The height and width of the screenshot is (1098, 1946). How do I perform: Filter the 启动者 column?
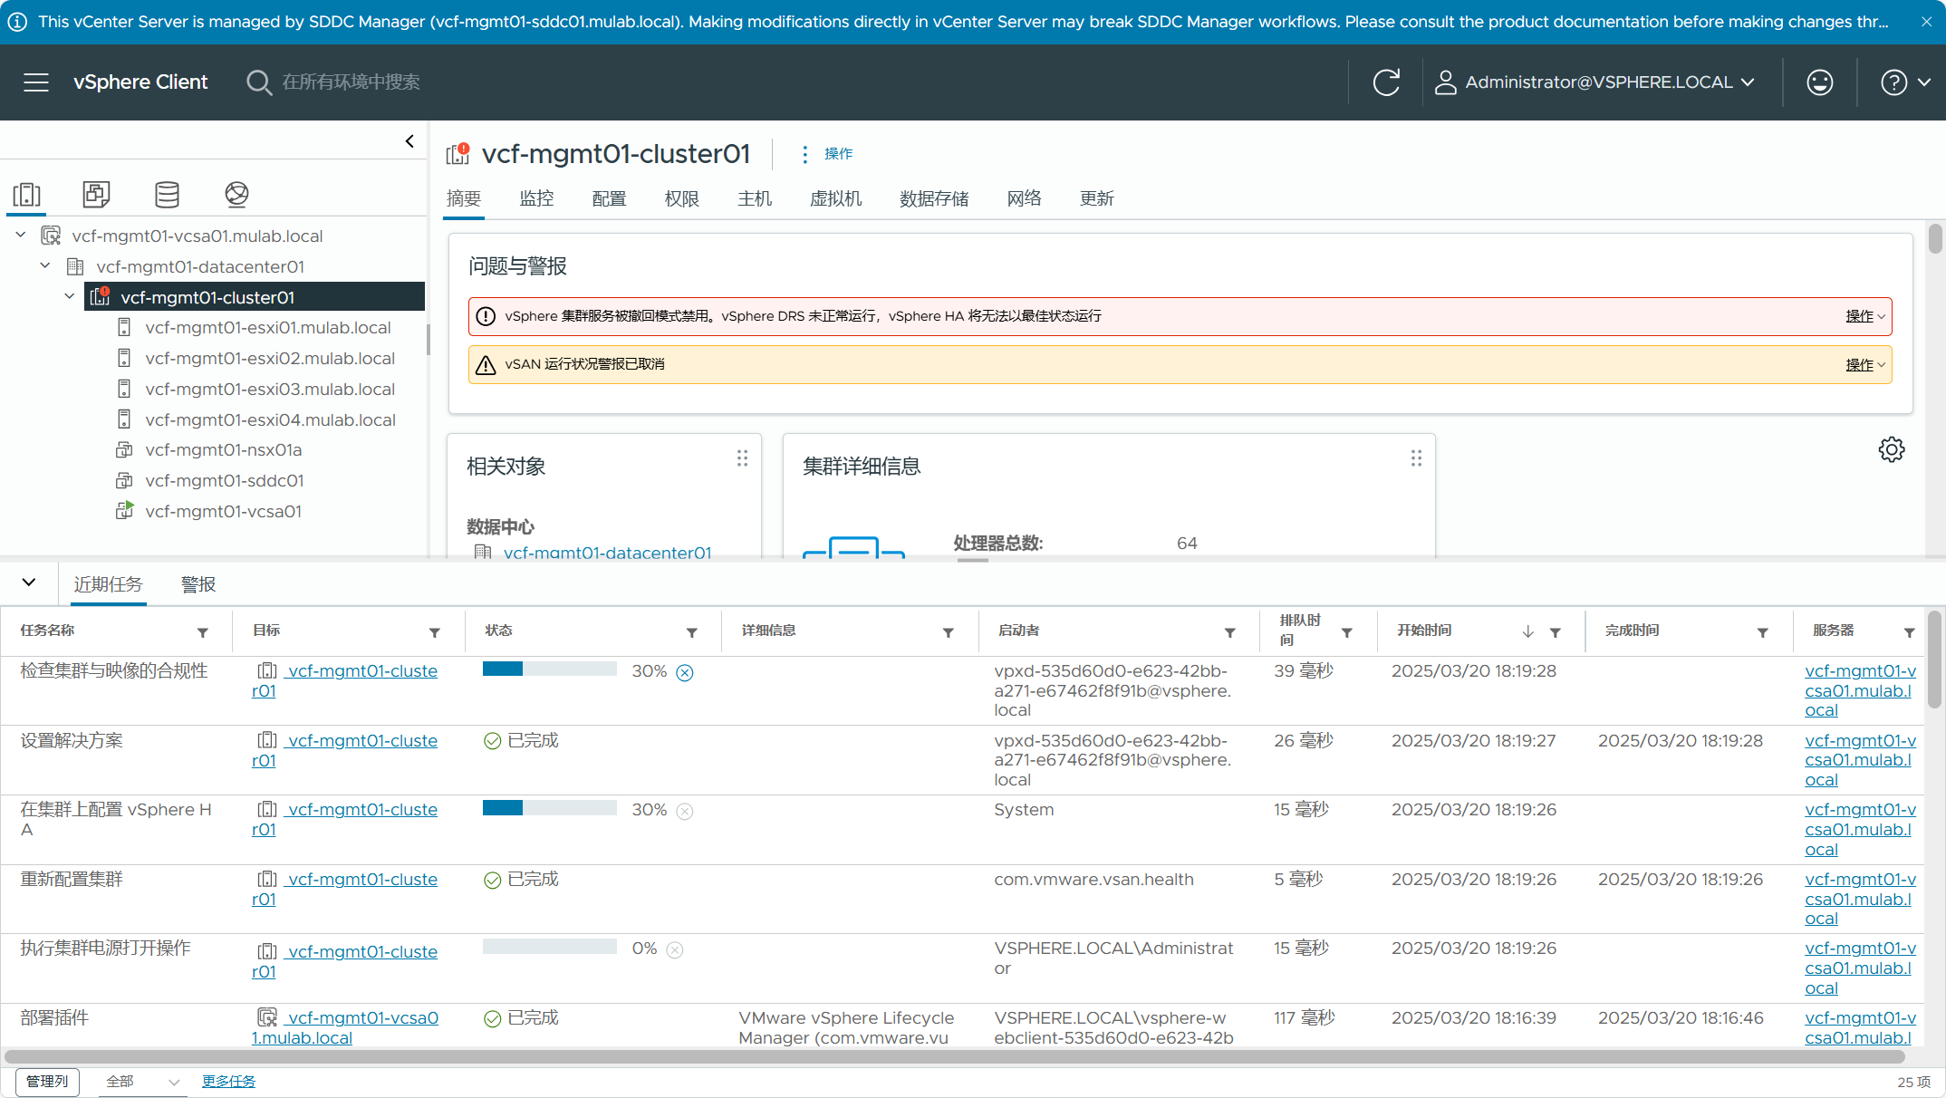tap(1230, 632)
